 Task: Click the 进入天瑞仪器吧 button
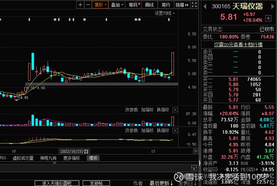57,183
